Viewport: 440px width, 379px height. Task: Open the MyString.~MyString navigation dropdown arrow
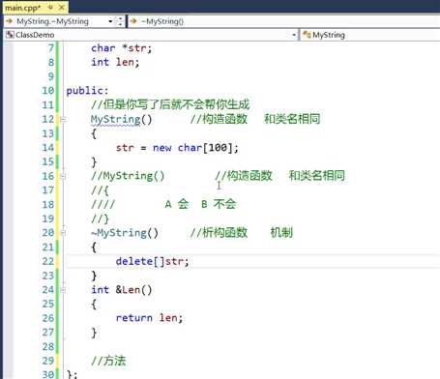110,21
